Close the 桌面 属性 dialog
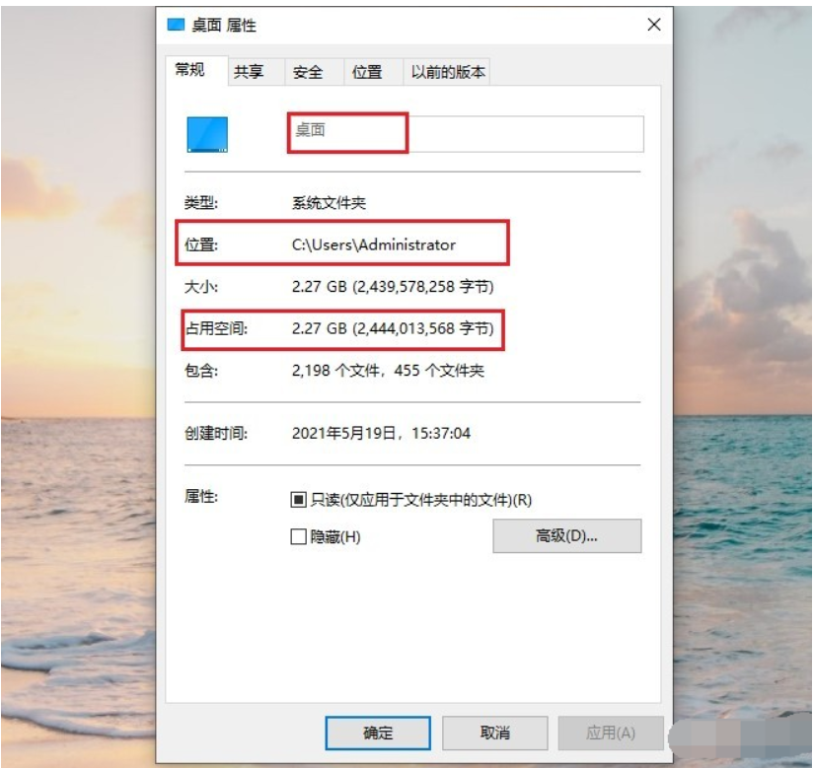 point(654,25)
